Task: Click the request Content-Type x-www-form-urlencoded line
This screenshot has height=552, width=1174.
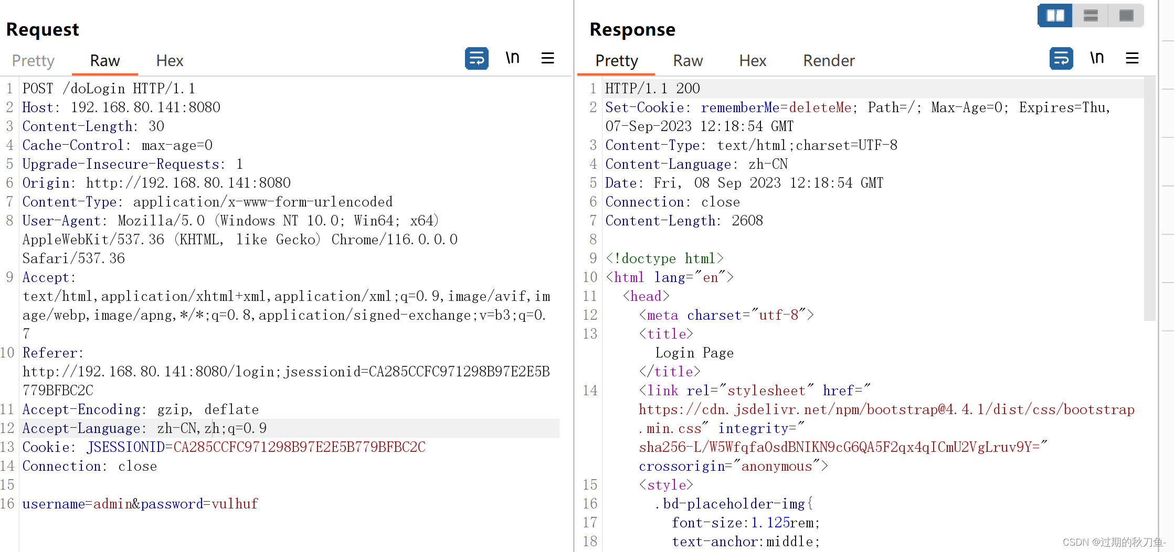Action: click(207, 202)
